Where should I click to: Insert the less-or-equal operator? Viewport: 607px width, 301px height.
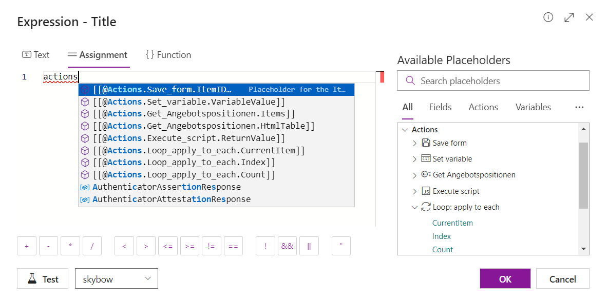167,246
